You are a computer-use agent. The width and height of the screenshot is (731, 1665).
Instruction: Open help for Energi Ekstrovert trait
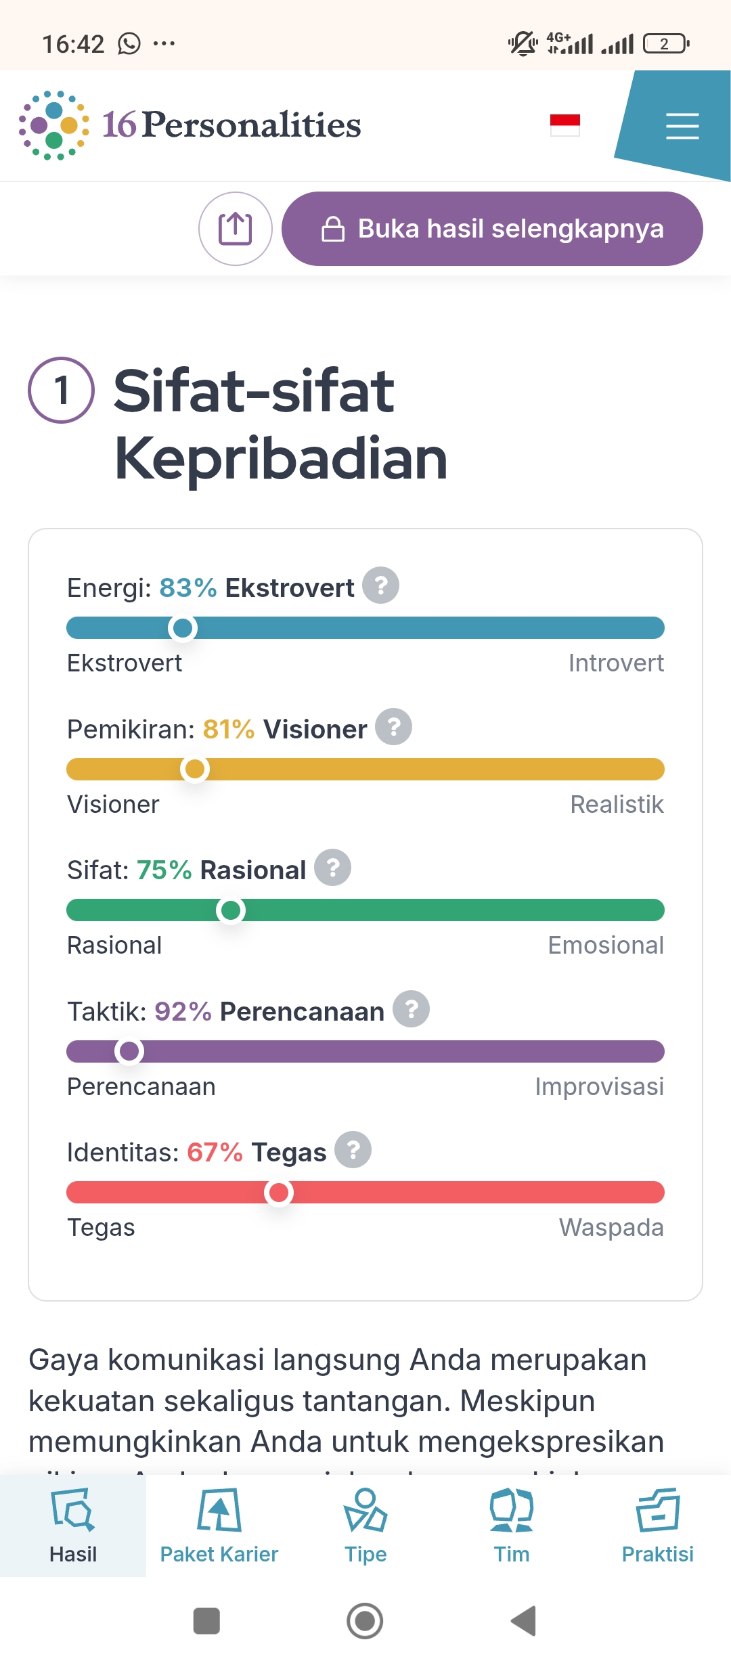(x=380, y=585)
